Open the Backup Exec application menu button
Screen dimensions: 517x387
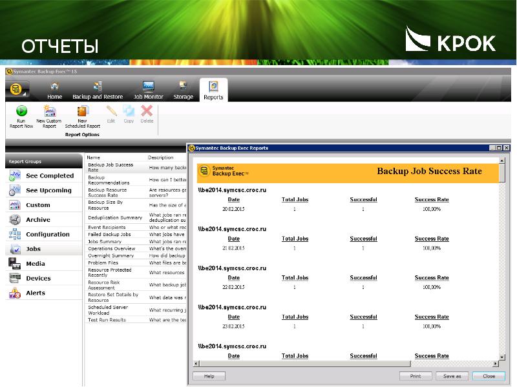click(17, 90)
